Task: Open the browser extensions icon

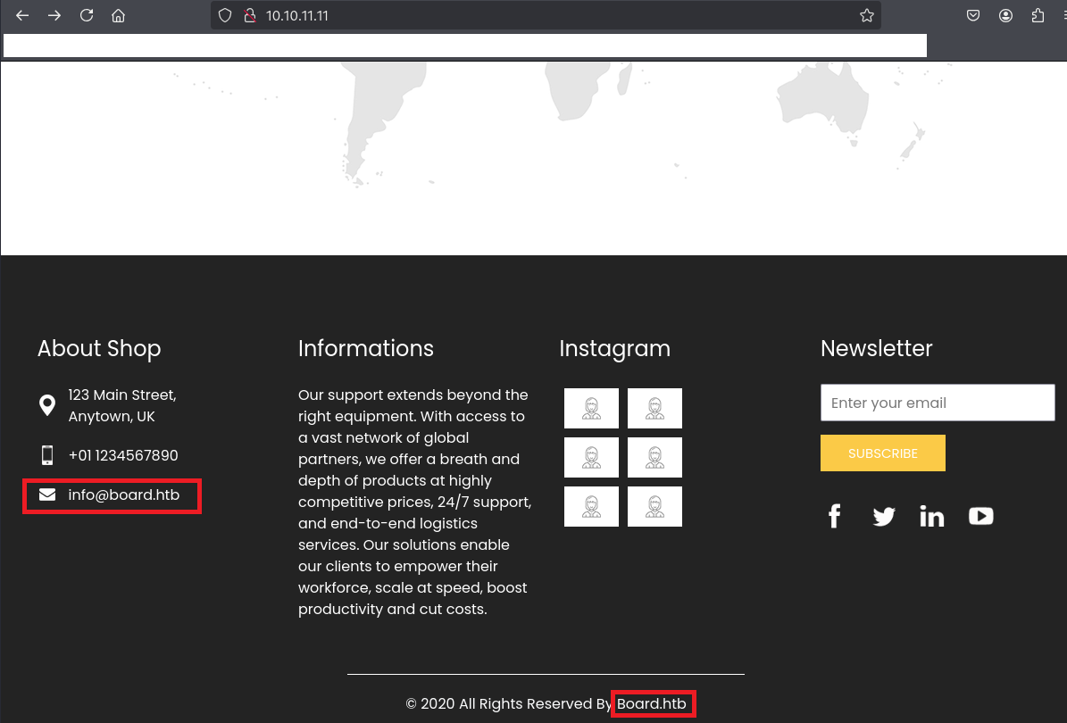Action: click(1038, 15)
